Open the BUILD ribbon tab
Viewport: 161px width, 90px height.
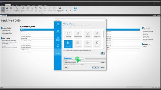28,5
